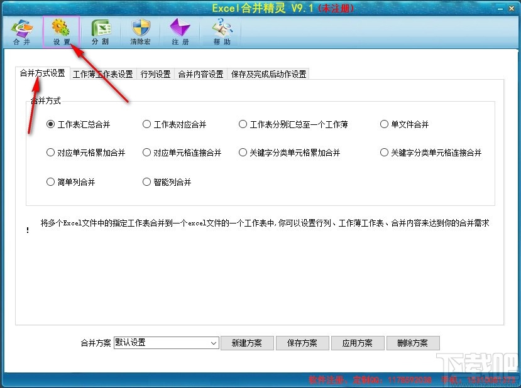This screenshot has width=521, height=388.
Task: Choose 对应单元格累加合并 option
Action: [85, 153]
